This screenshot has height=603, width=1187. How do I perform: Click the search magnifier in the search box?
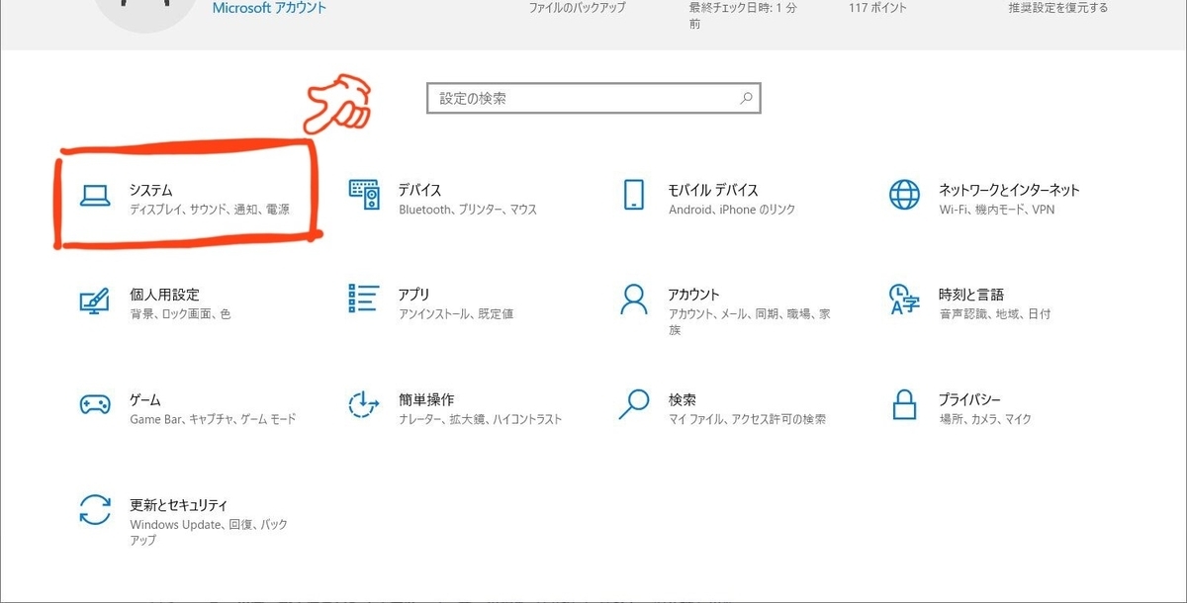747,98
